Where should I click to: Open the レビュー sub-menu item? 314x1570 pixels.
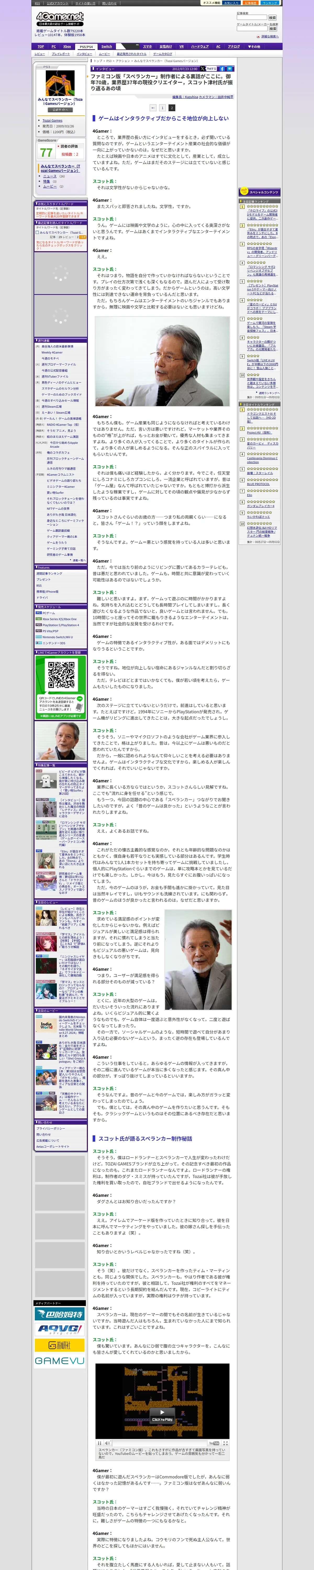tap(40, 54)
